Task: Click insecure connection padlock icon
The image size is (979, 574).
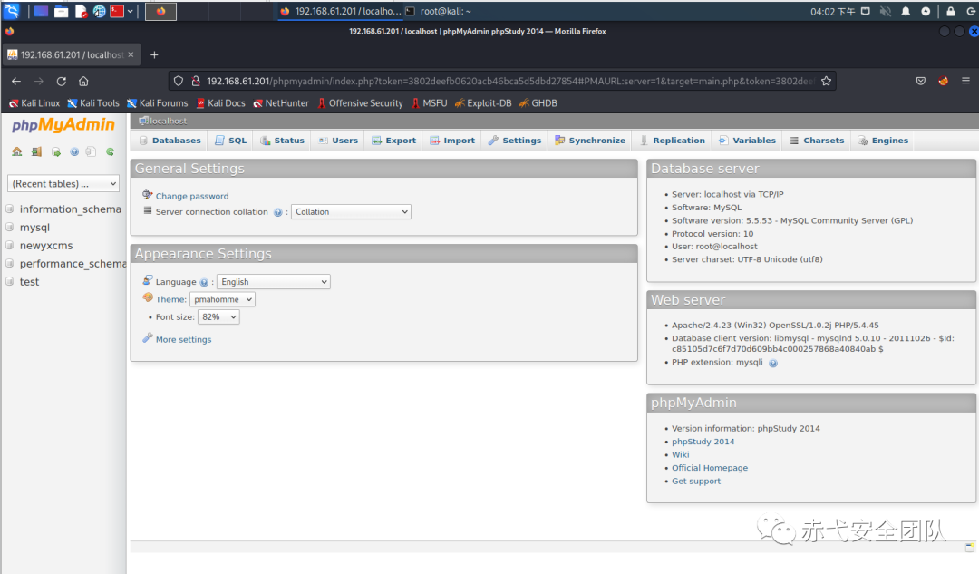Action: click(196, 81)
